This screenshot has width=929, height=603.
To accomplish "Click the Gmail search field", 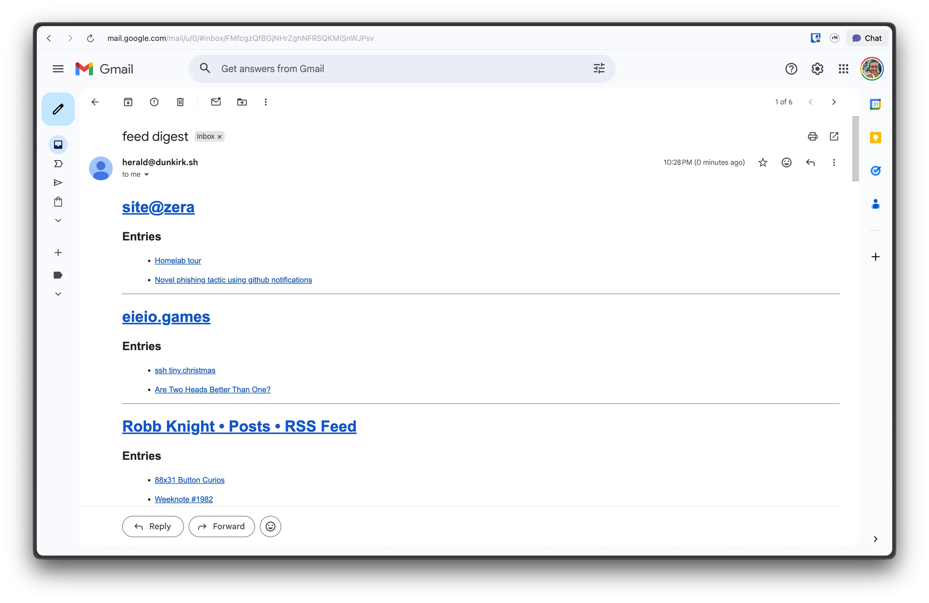I will [390, 69].
